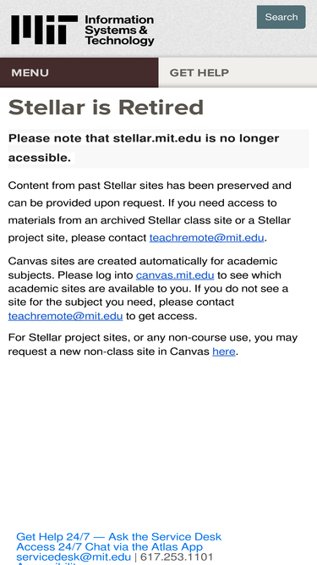317x565 pixels.
Task: Open teachremote@mit.edu link in the archived-content paragraph
Action: tap(206, 238)
